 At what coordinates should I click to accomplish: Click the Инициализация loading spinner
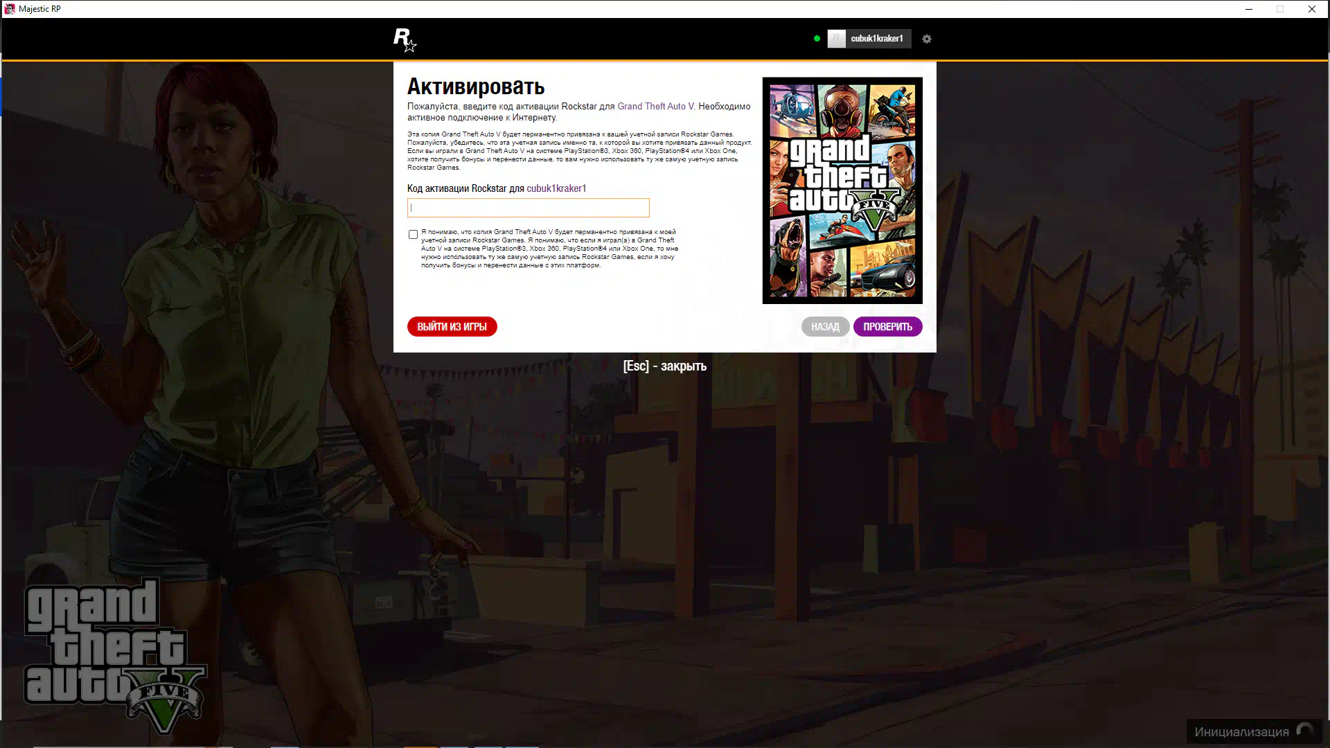(x=1305, y=731)
